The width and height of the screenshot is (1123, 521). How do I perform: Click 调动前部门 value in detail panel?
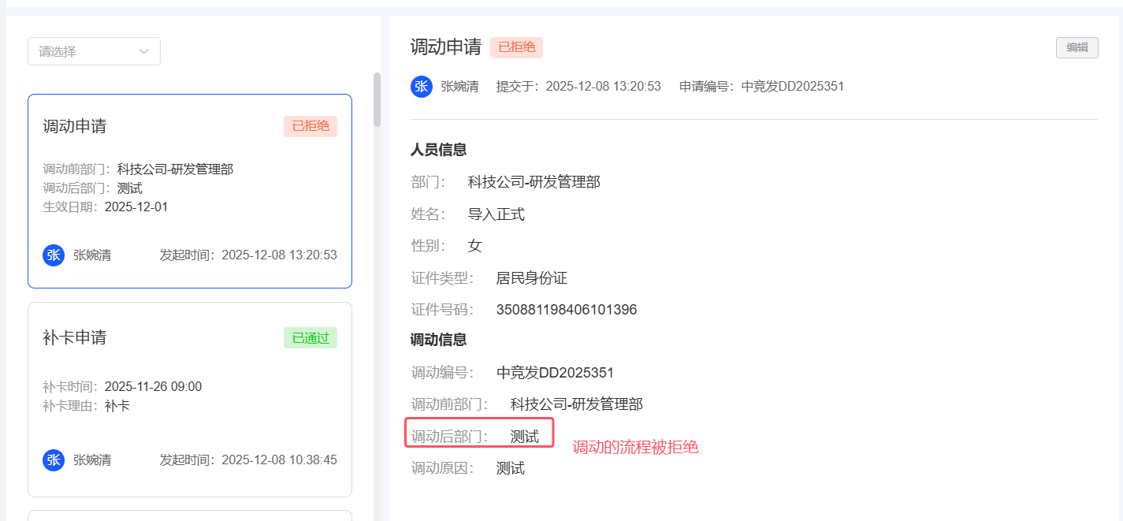click(x=577, y=404)
